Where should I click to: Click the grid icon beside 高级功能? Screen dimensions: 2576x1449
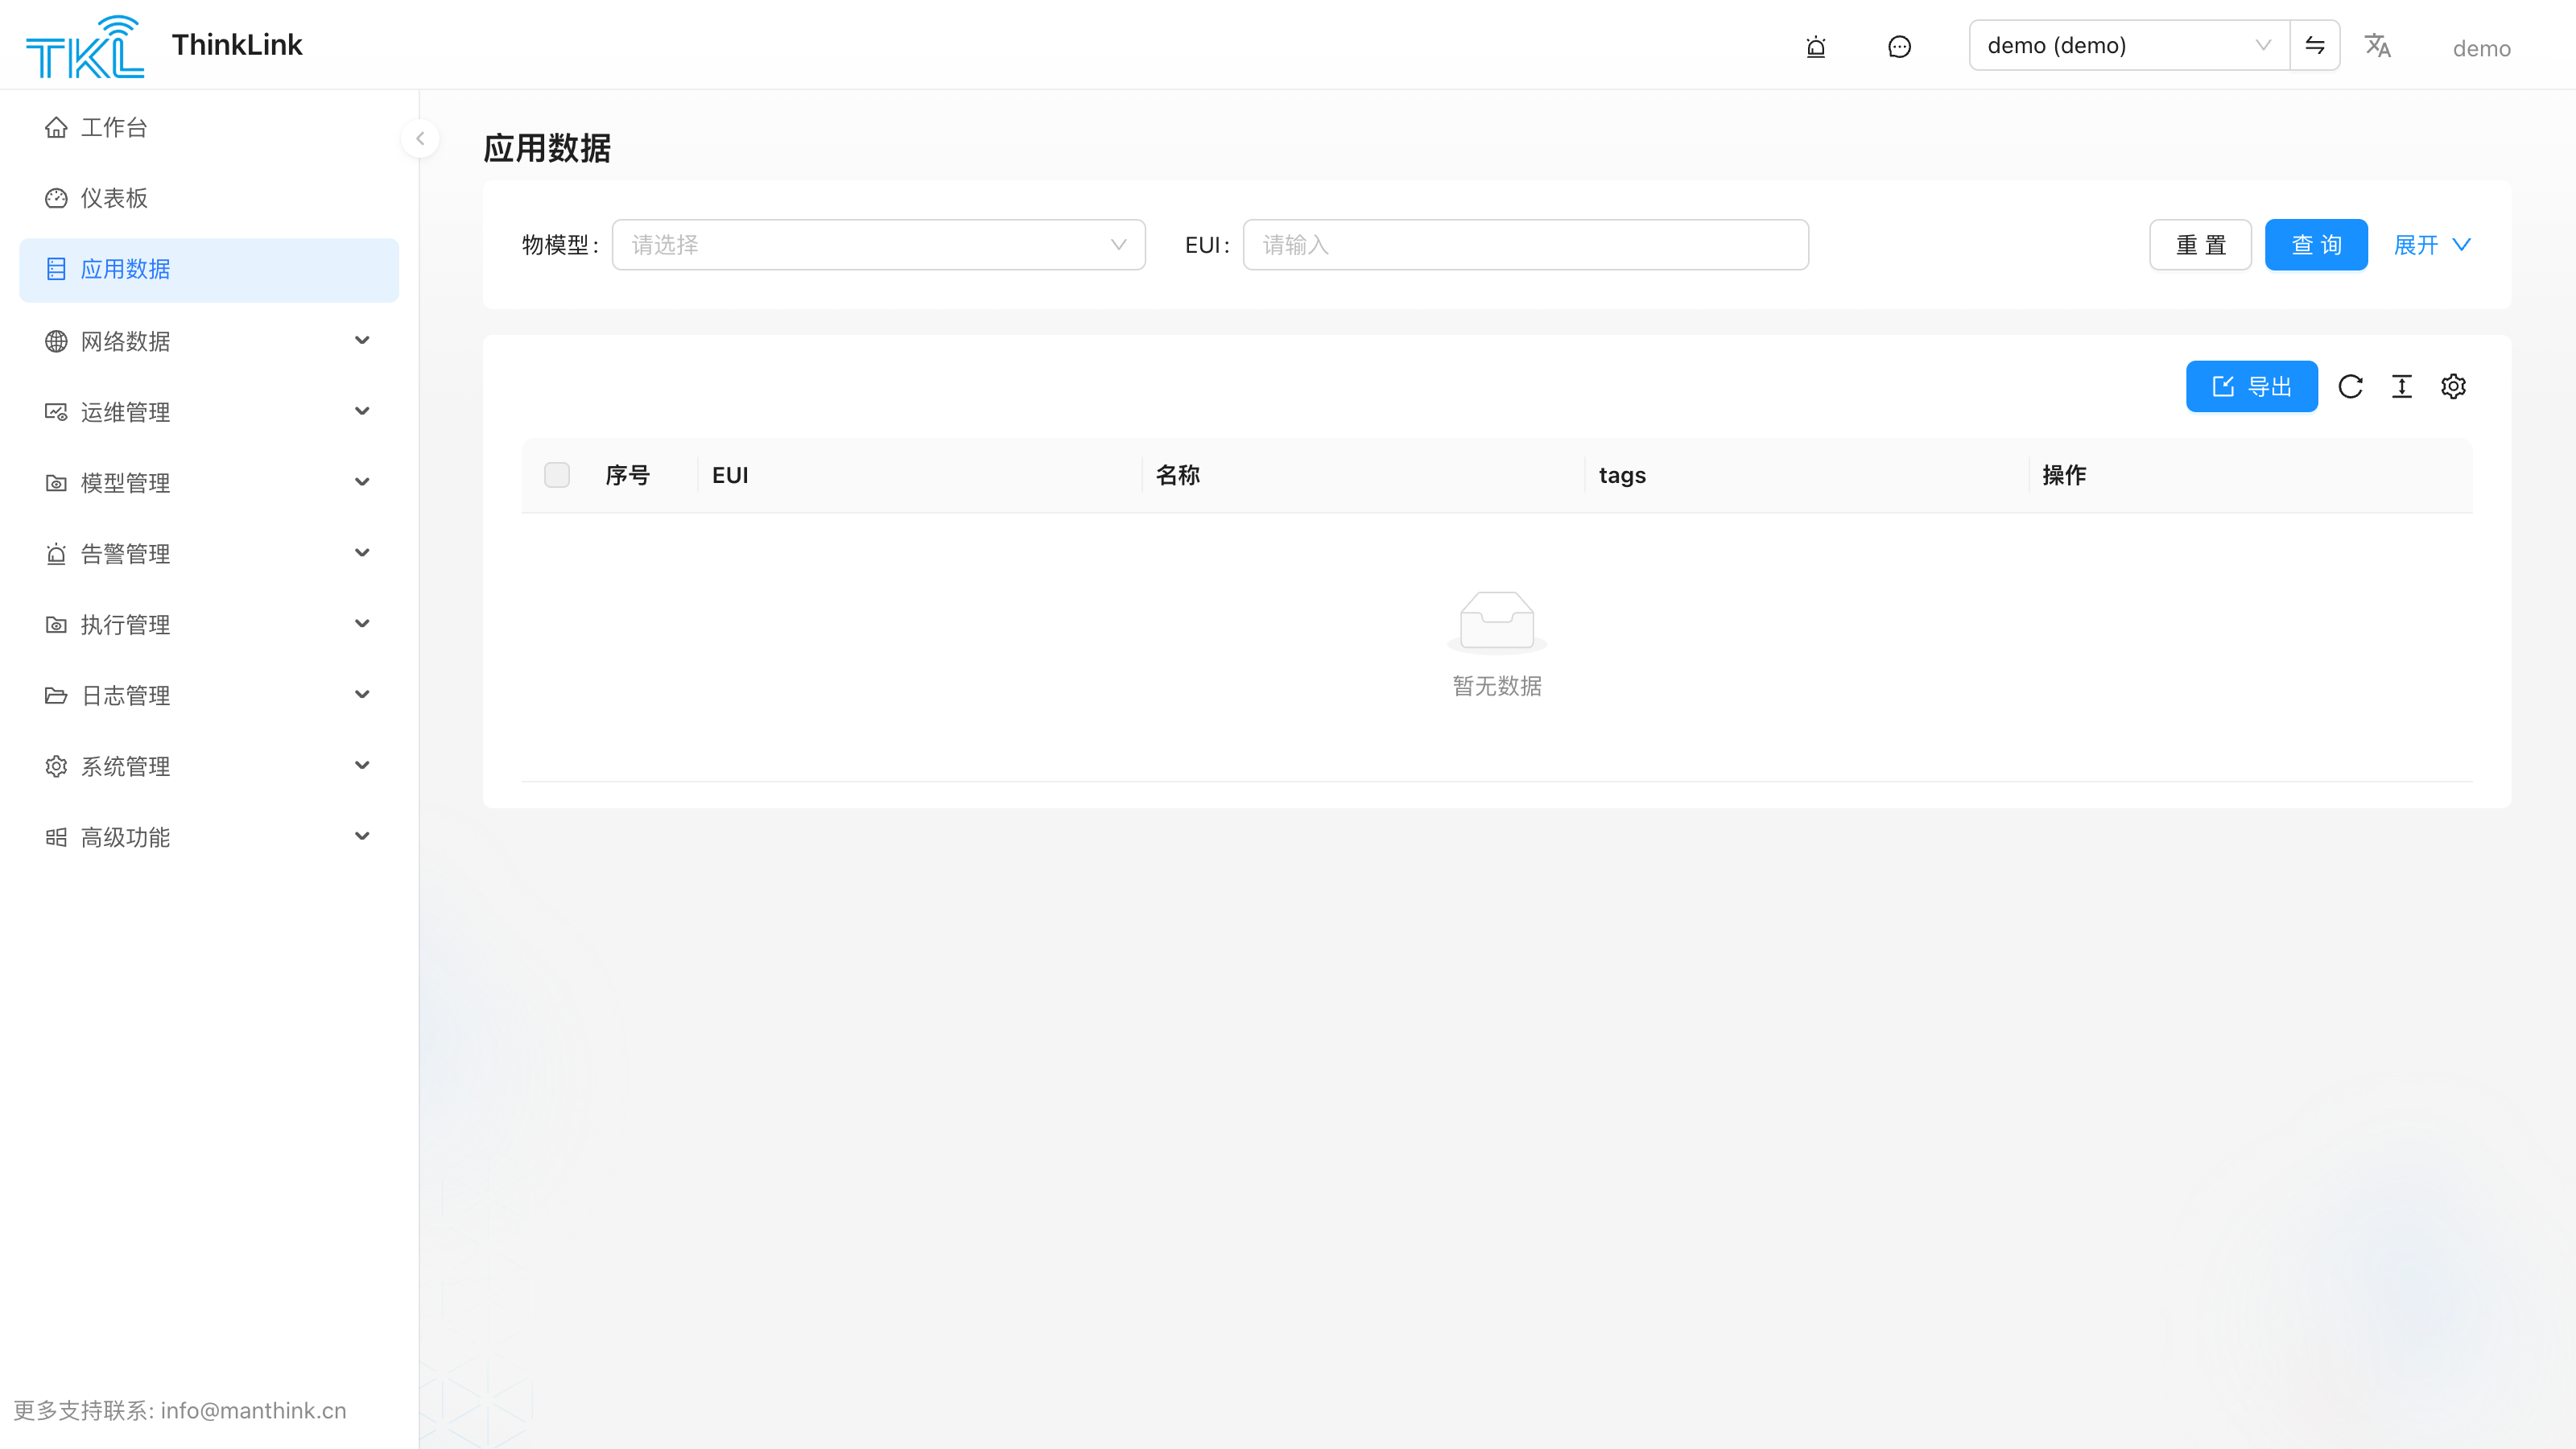[56, 837]
